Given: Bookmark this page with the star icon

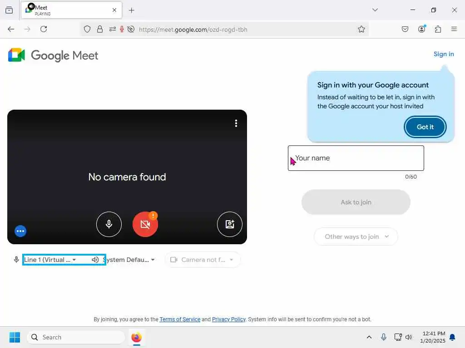Looking at the screenshot, I should click(x=361, y=29).
